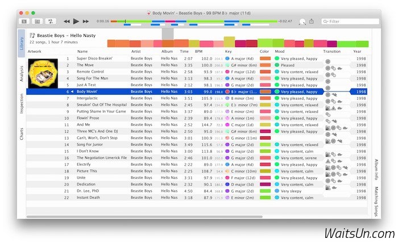
Task: Click the mood circle icon for Intergalactic
Action: click(277, 98)
